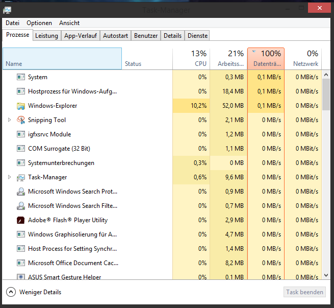This screenshot has width=334, height=308.
Task: Click Windows-Explorer's 0 MBit/s network value
Action: point(307,106)
